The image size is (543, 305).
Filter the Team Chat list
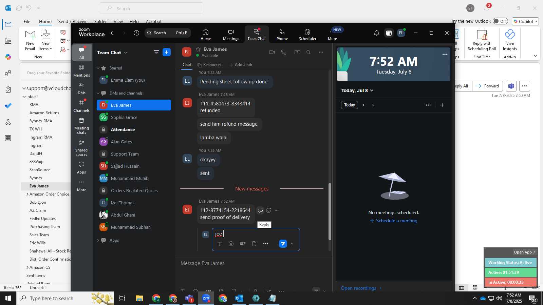click(156, 52)
